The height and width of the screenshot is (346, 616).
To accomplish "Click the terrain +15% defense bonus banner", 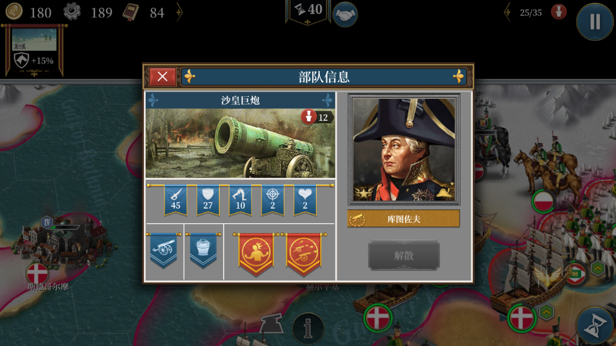I will [x=34, y=50].
